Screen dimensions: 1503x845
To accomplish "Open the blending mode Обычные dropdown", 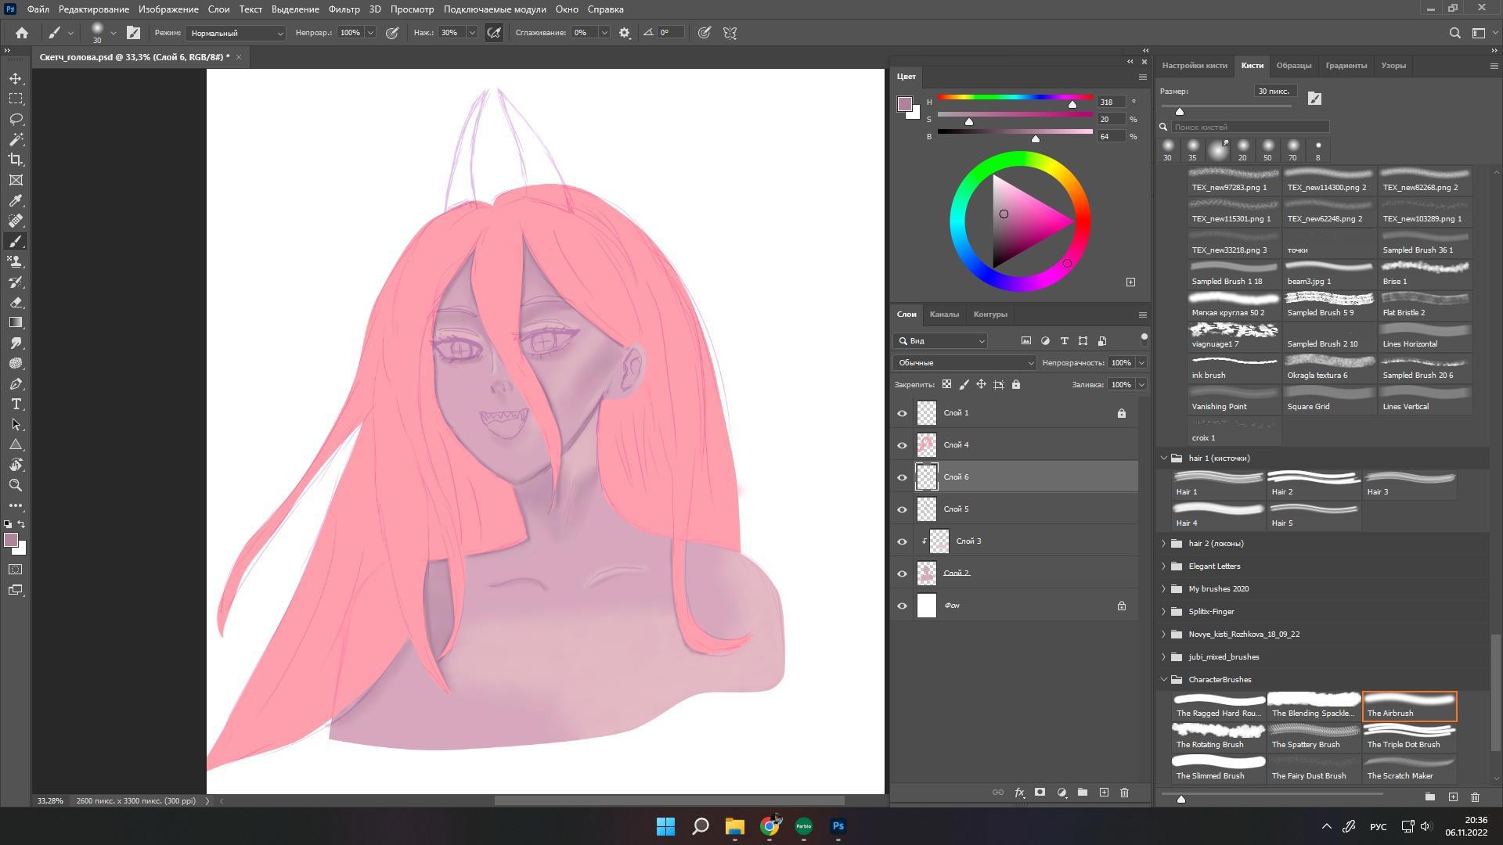I will [964, 363].
